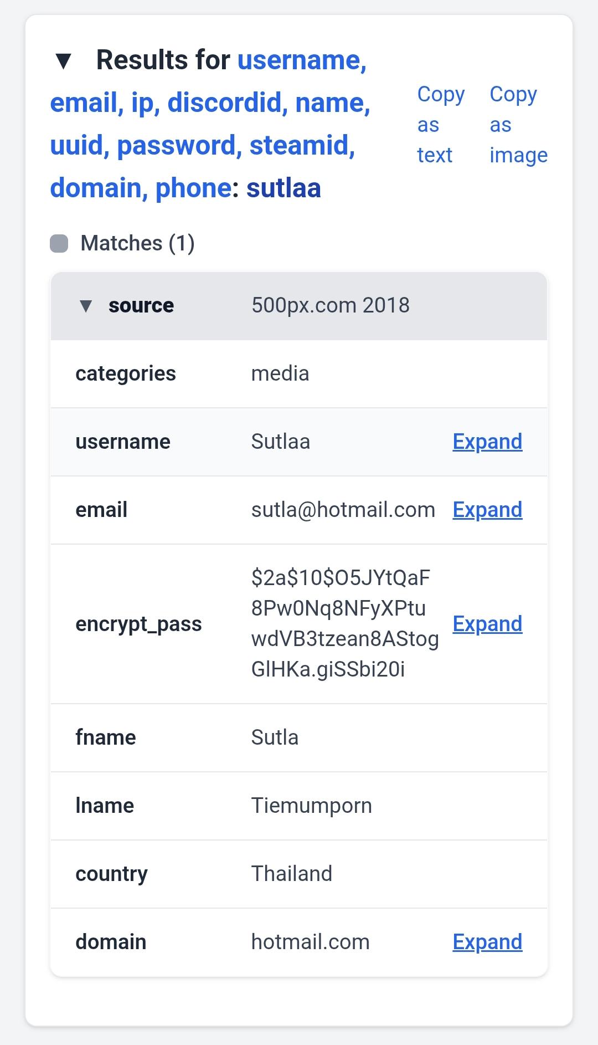Expand the domain row
The image size is (598, 1045).
(x=487, y=942)
